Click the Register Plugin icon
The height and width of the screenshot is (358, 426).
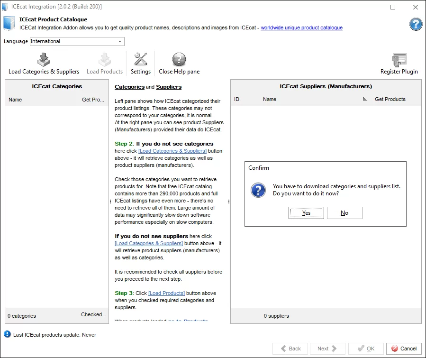(x=399, y=60)
